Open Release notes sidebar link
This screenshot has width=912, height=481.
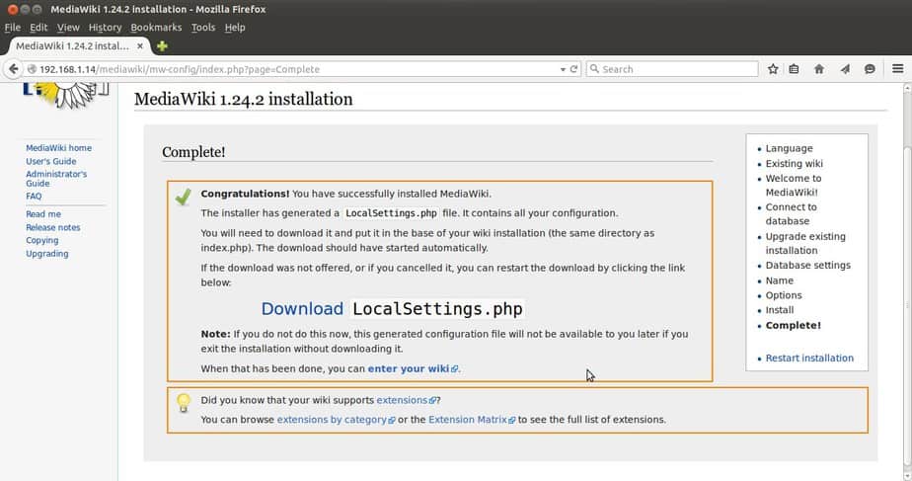[x=53, y=228]
